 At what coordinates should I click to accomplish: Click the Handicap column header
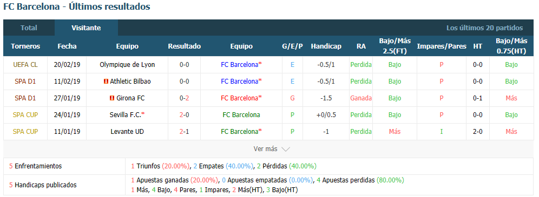326,46
